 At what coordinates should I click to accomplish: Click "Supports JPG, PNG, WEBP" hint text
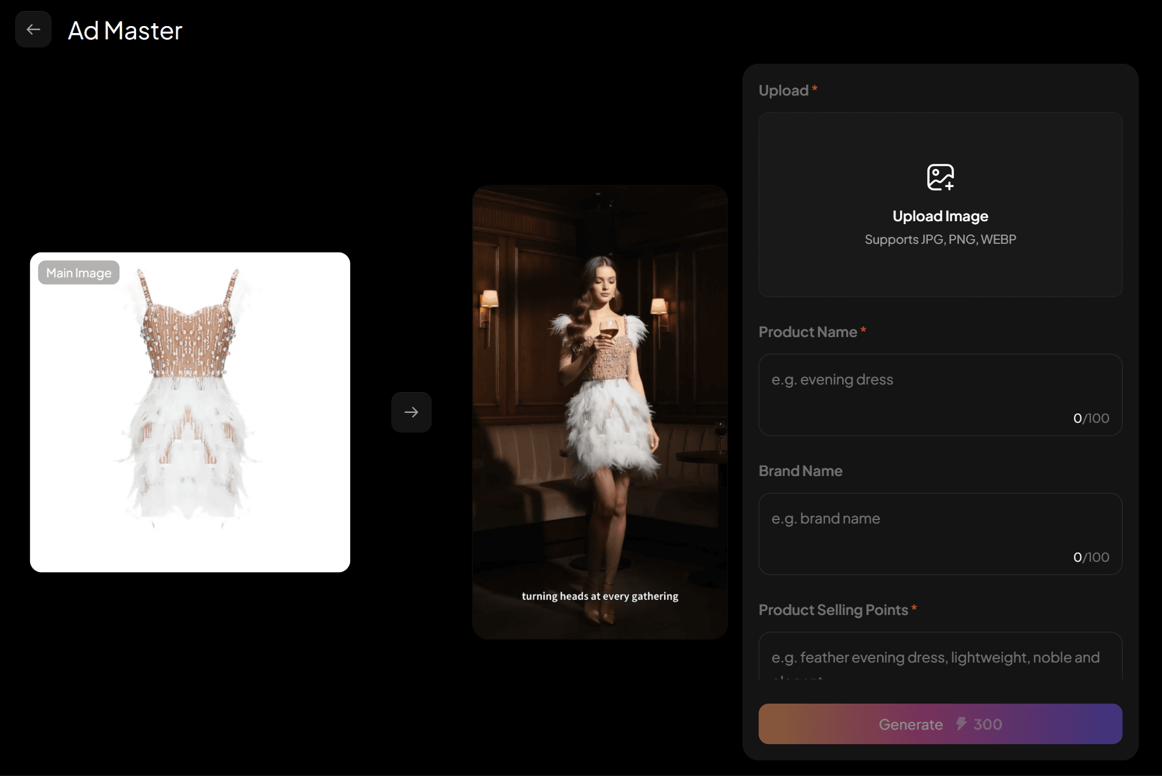(x=940, y=240)
